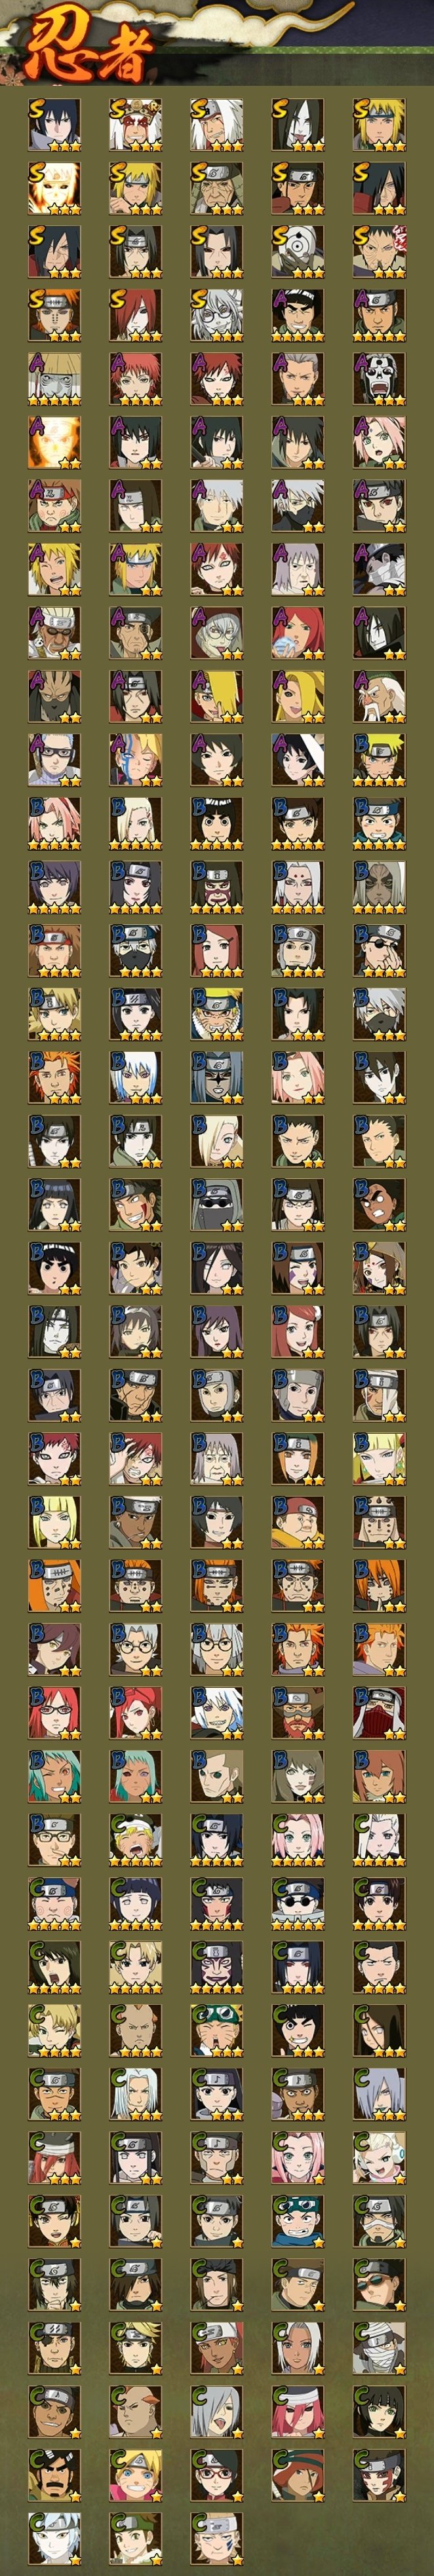Pick the A-rank pink-haired Sakura portrait
Image resolution: width=434 pixels, height=2576 pixels.
[x=379, y=442]
